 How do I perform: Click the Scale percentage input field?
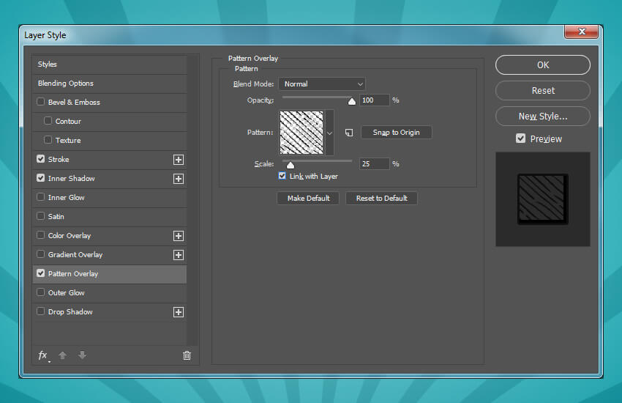374,164
